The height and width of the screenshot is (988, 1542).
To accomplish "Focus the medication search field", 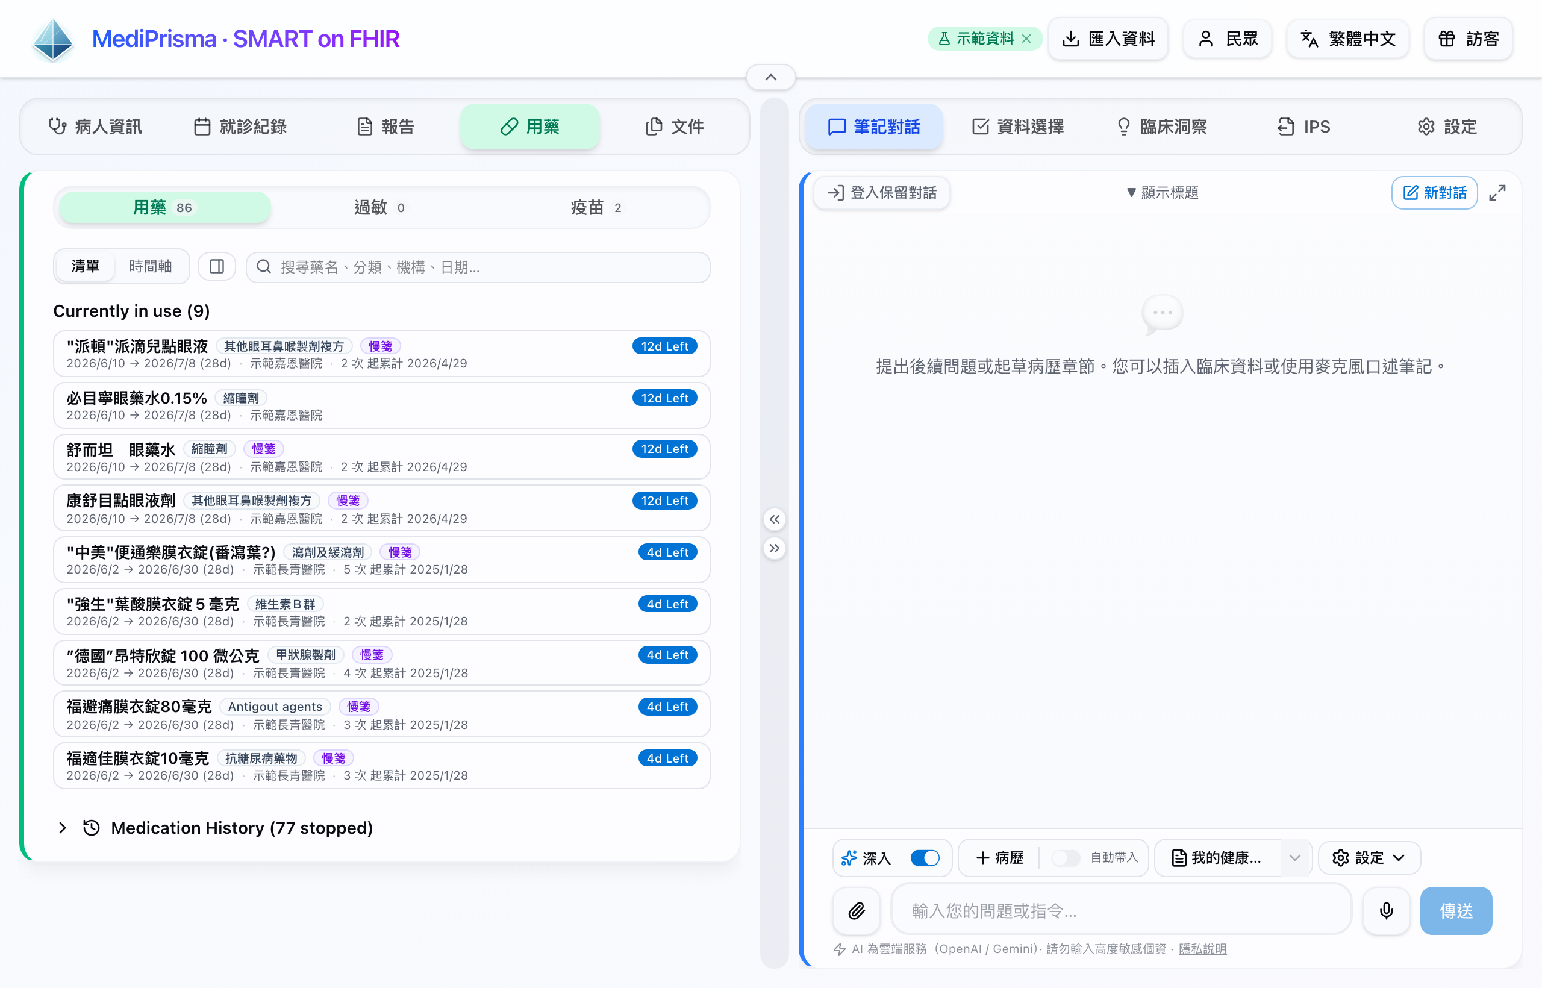I will click(x=478, y=267).
